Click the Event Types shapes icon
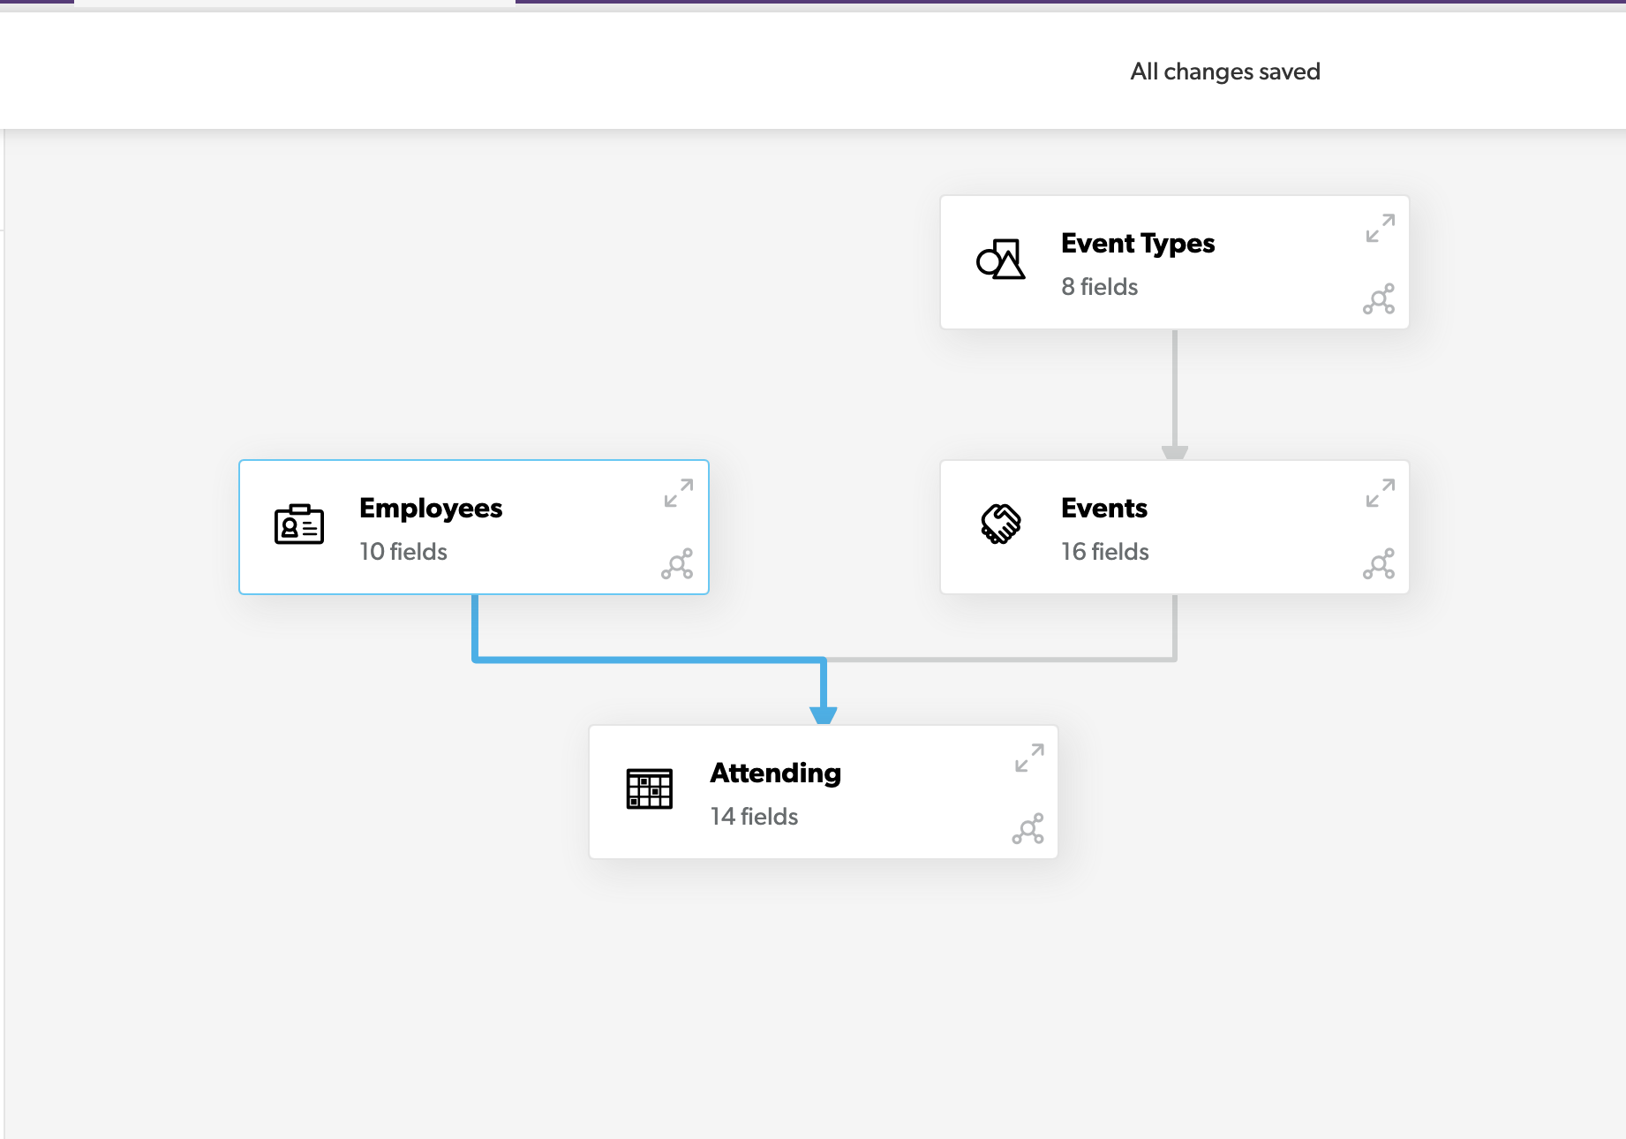The width and height of the screenshot is (1626, 1139). click(x=1001, y=260)
